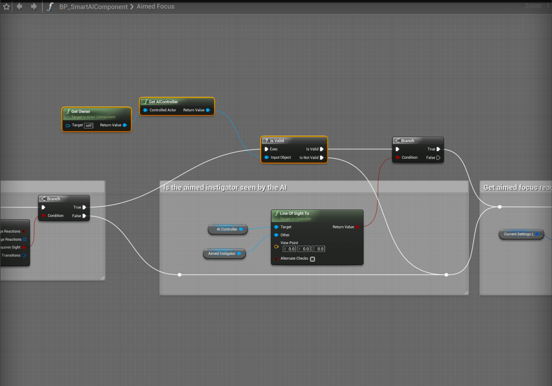552x386 pixels.
Task: Select the AI Controller variable node
Action: [227, 229]
